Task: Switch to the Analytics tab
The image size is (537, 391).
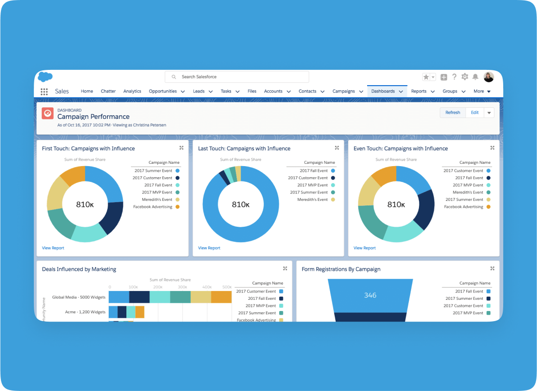Action: (132, 91)
